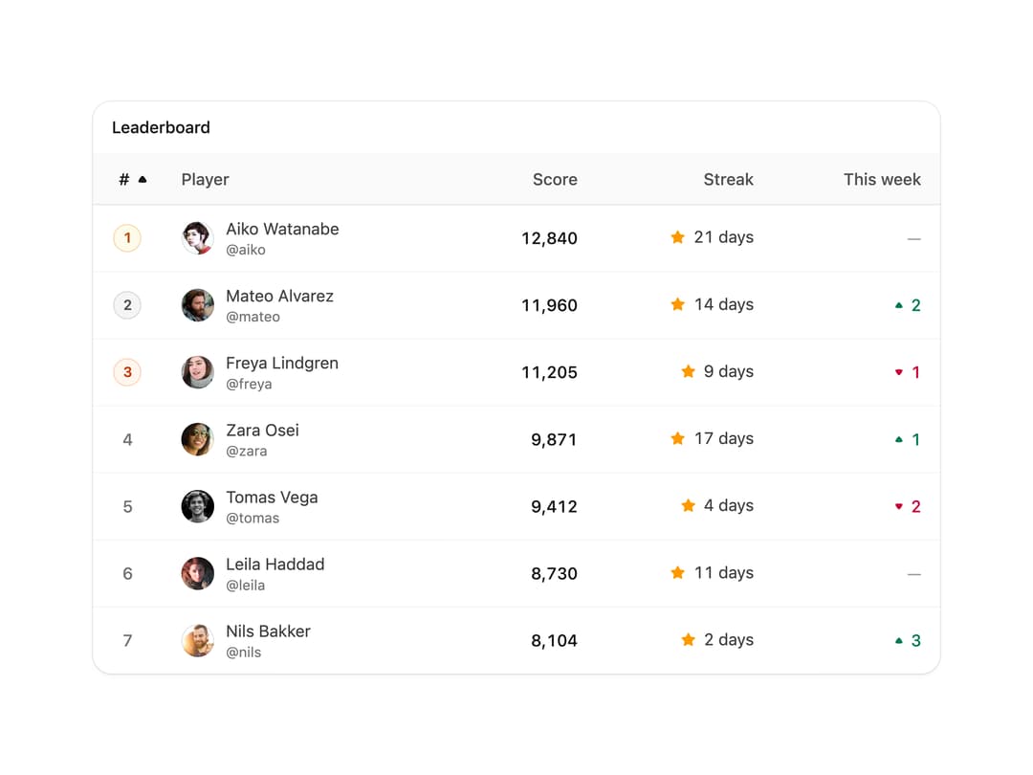Click Zara Osei's green up arrow
Viewport: 1033px width, 775px height.
[898, 439]
